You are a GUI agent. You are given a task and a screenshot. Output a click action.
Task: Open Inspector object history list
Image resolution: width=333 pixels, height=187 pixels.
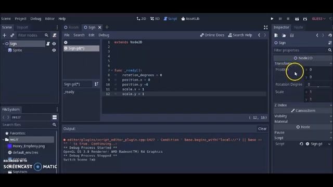[x=330, y=35]
